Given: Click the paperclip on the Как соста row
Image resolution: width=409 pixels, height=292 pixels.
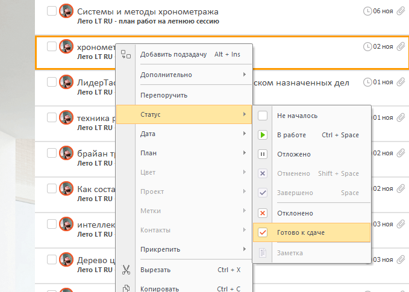Looking at the screenshot, I should (x=401, y=188).
